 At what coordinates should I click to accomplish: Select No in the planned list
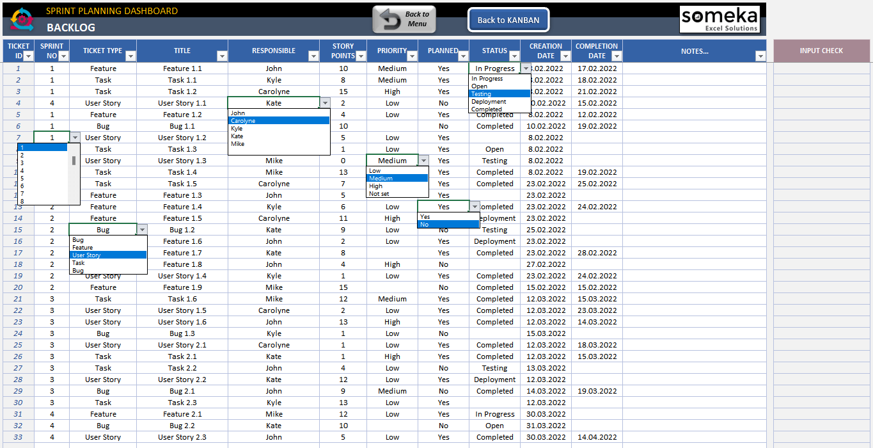click(448, 225)
